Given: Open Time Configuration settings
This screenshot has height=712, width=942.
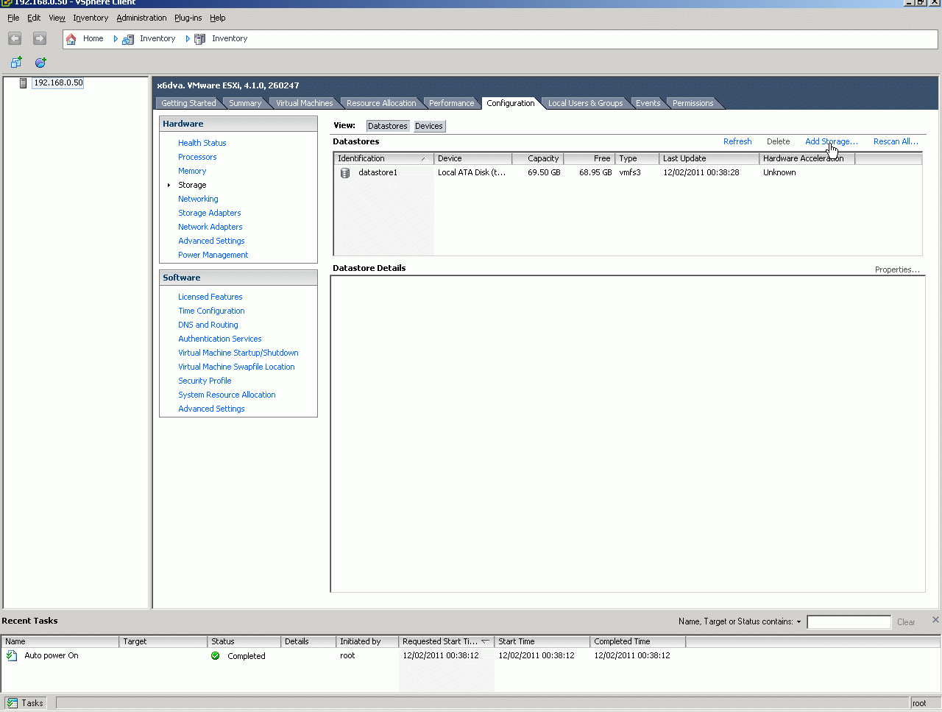Looking at the screenshot, I should [211, 311].
